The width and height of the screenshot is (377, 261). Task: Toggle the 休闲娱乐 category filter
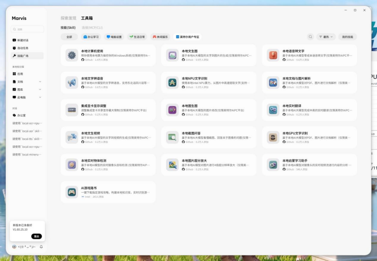click(160, 37)
